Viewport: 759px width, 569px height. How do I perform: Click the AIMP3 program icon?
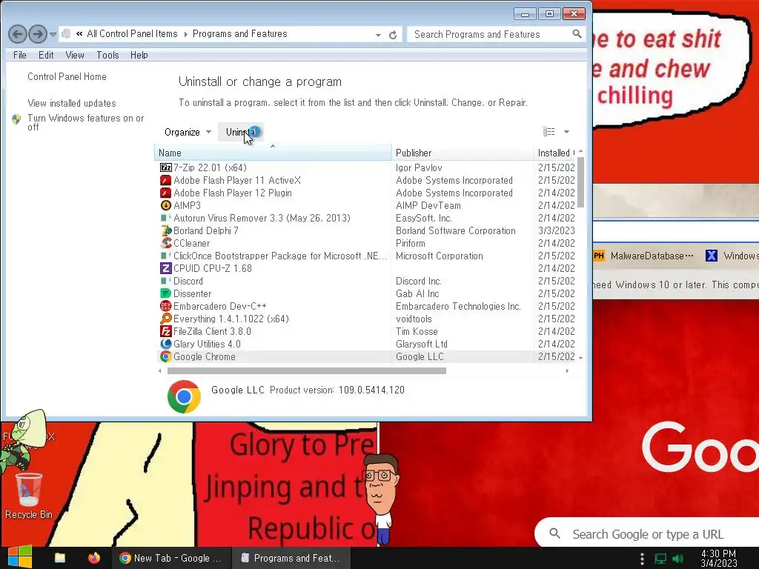point(165,205)
